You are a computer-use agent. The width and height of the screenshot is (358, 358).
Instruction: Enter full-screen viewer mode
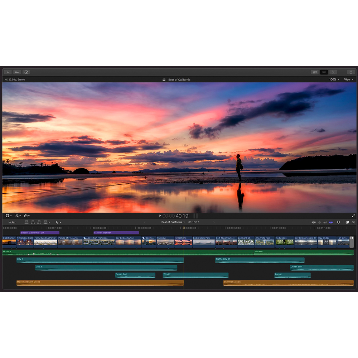tap(353, 216)
